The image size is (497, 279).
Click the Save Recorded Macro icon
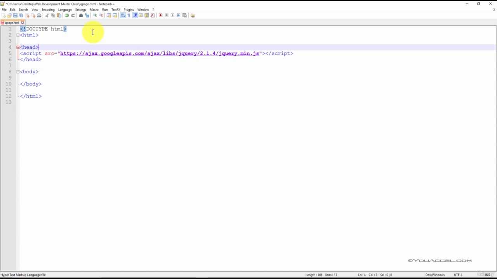tap(184, 15)
